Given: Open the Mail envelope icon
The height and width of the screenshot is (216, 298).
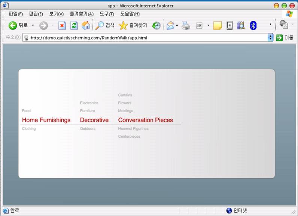Looking at the screenshot, I should 170,26.
